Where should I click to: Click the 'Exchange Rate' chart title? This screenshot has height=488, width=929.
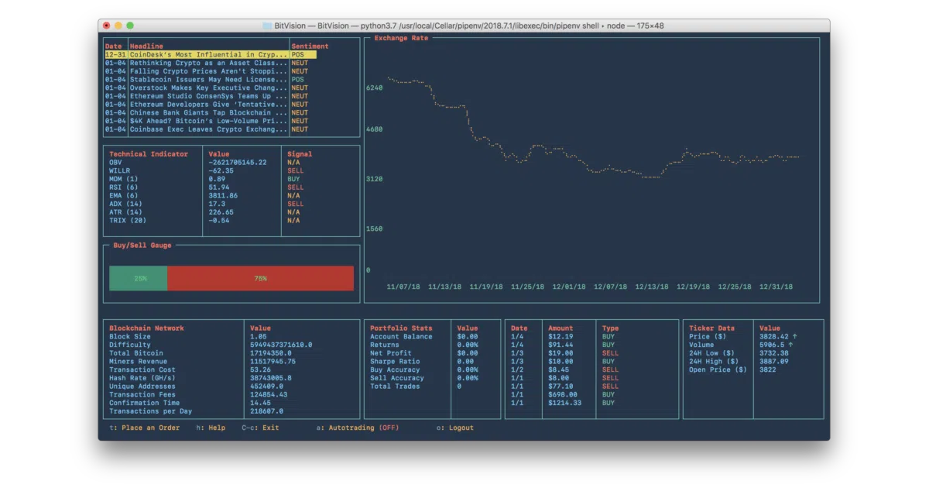pyautogui.click(x=401, y=38)
